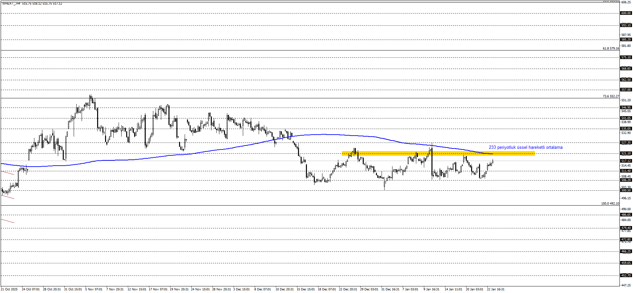
Task: Click the 546.95 price level tag
Action: tap(626, 108)
